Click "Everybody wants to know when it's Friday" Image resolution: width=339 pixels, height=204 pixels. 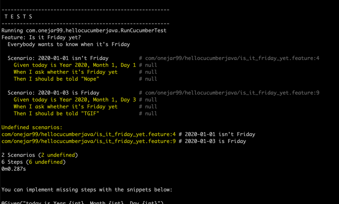69,44
